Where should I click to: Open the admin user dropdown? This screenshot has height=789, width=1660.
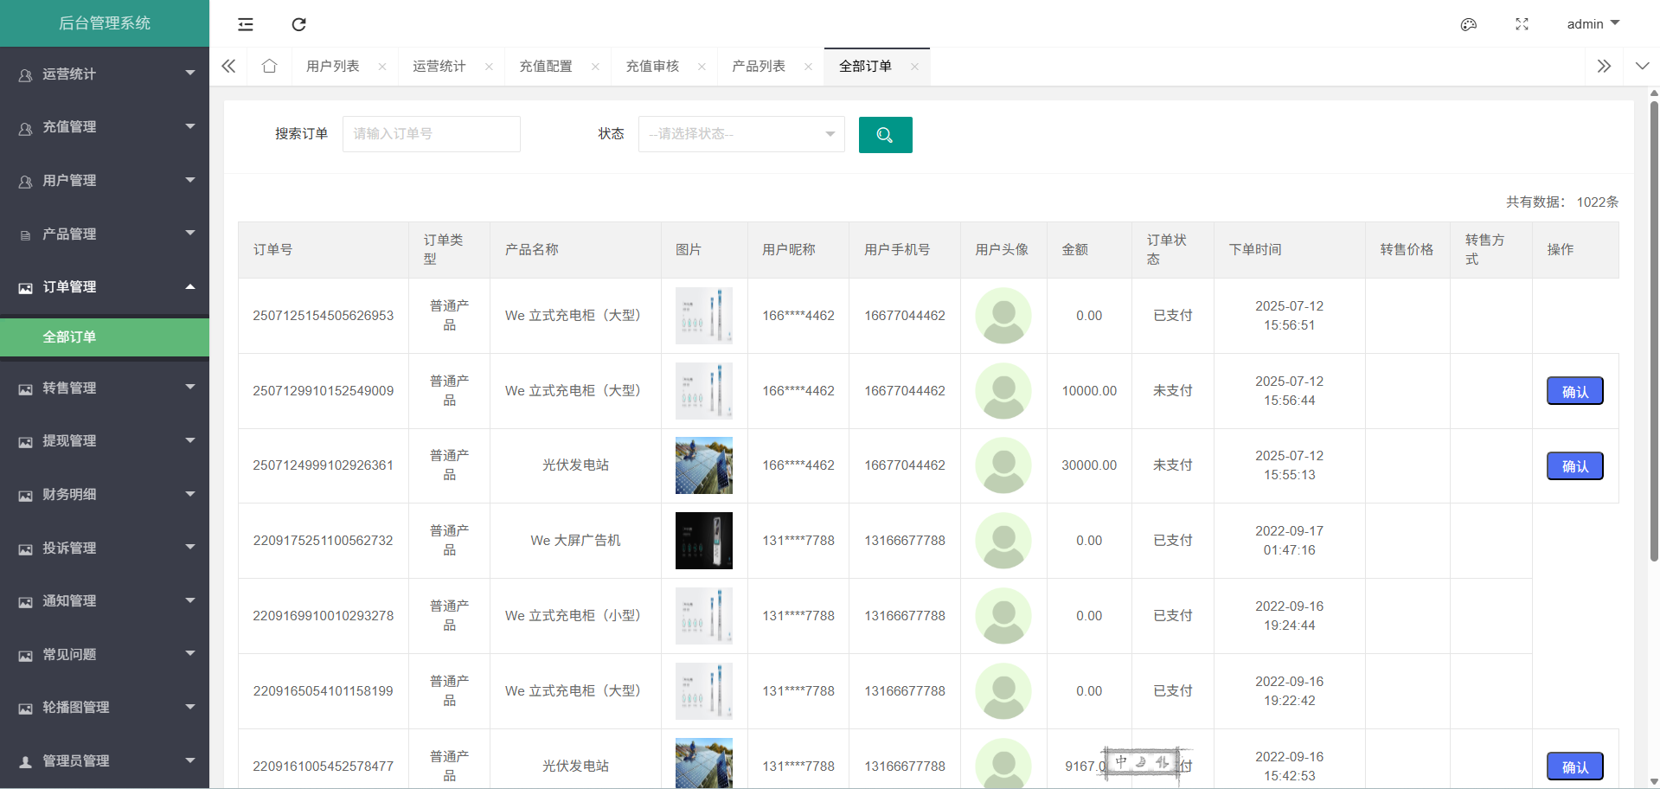[x=1593, y=24]
